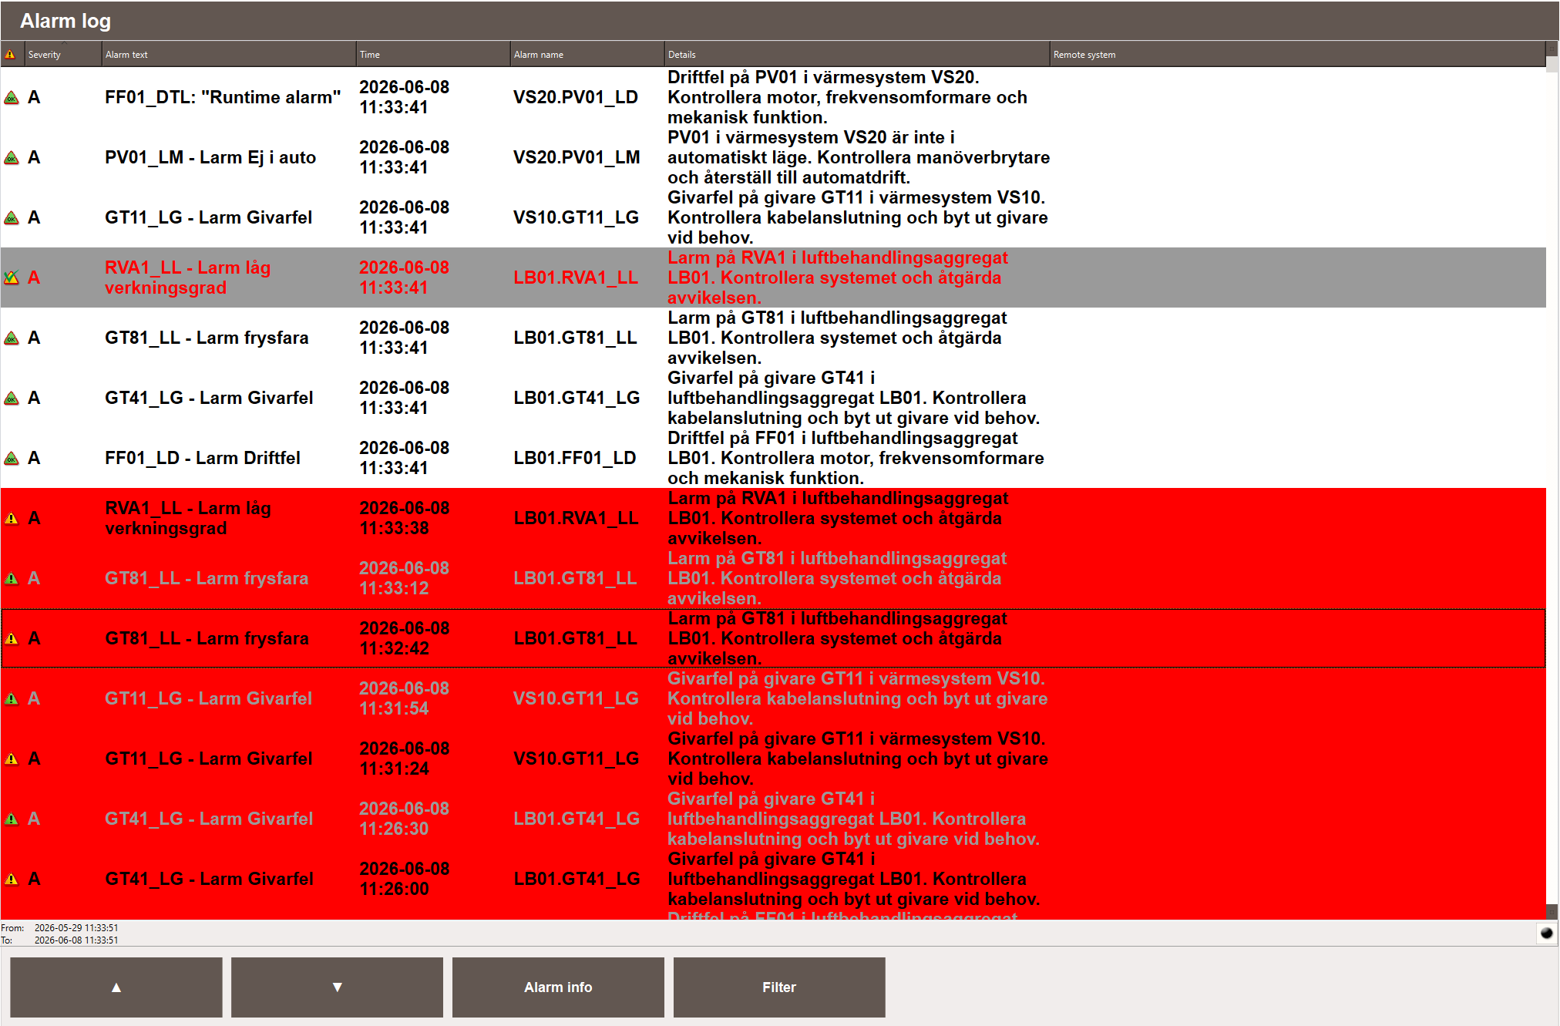
Task: Click warning icon of GT11_LG row at 11:31:54
Action: [12, 699]
